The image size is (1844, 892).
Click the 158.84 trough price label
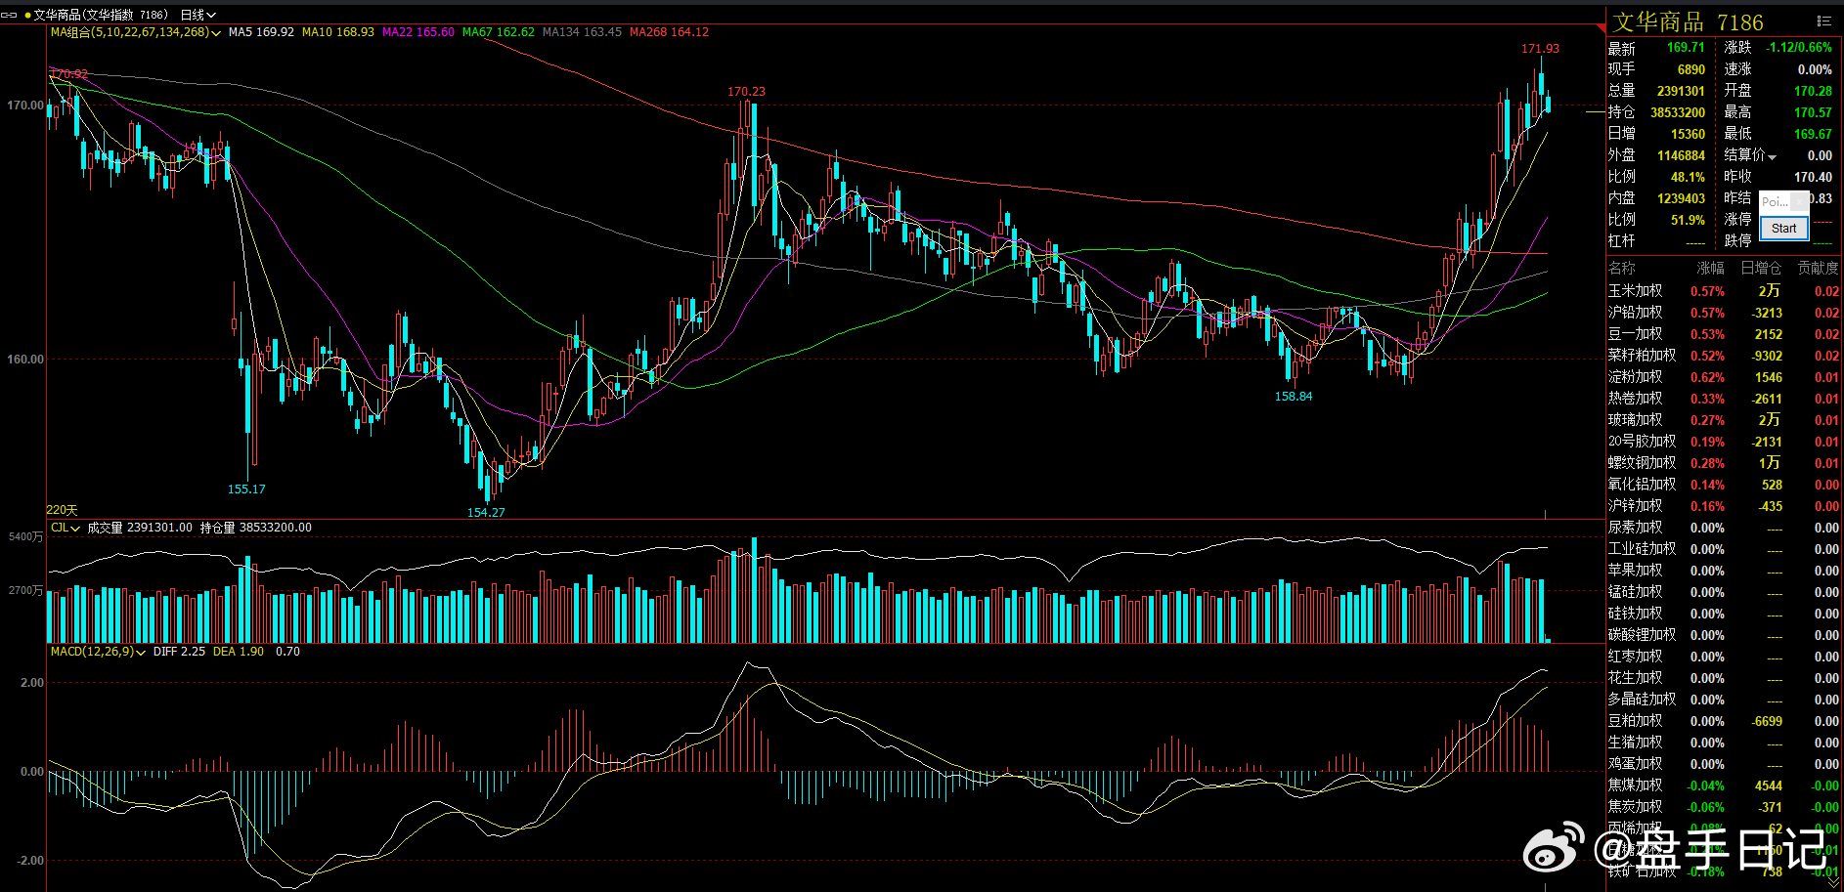click(x=1294, y=397)
